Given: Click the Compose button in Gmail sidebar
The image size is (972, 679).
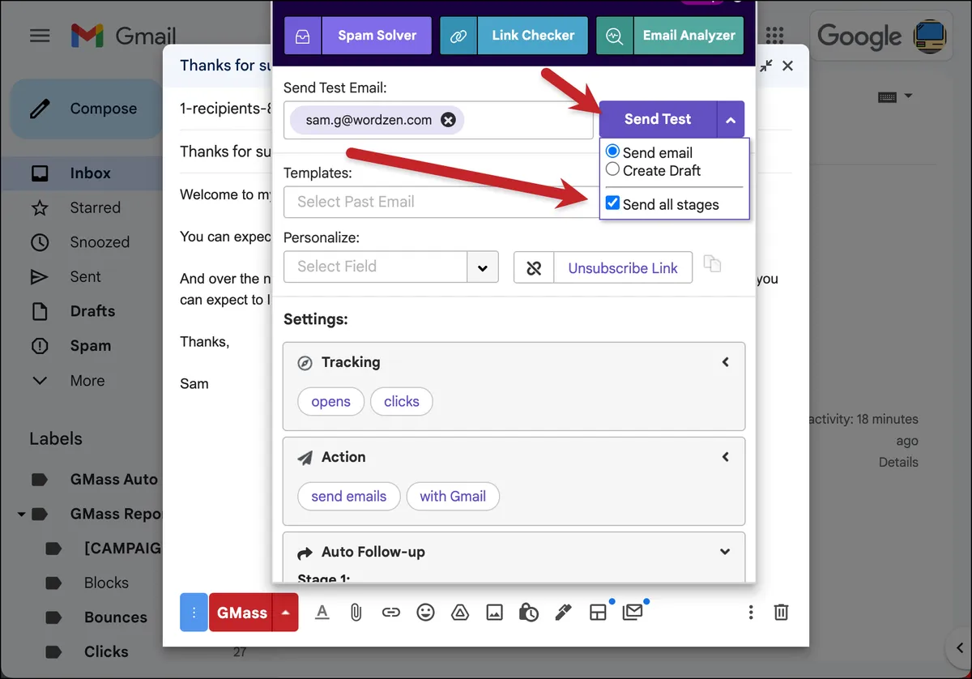Looking at the screenshot, I should click(85, 109).
